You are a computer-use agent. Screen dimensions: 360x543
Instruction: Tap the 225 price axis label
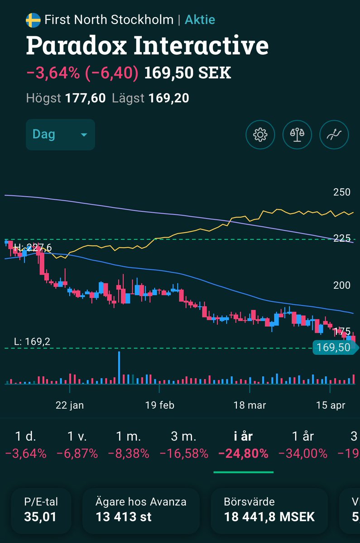[x=342, y=238]
